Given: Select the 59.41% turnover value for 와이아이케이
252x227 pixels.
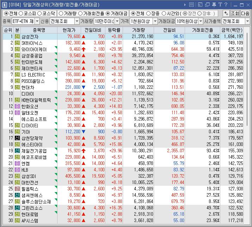Looking at the screenshot, I should point(213,49).
